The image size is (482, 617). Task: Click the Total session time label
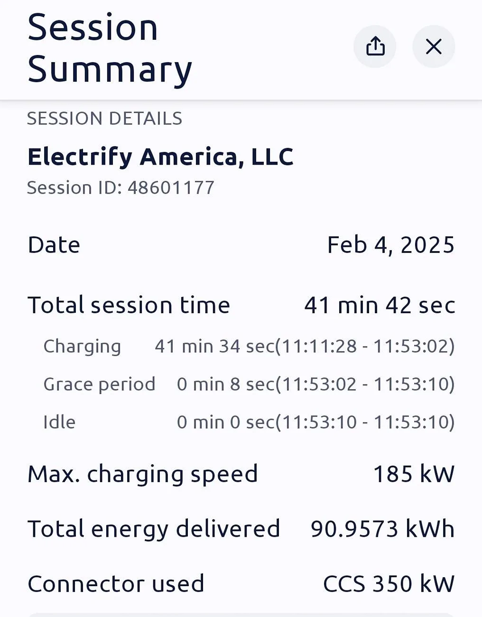tap(129, 305)
